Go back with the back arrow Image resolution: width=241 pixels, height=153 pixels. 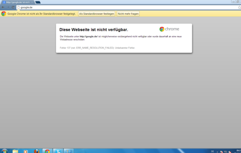click(3, 7)
